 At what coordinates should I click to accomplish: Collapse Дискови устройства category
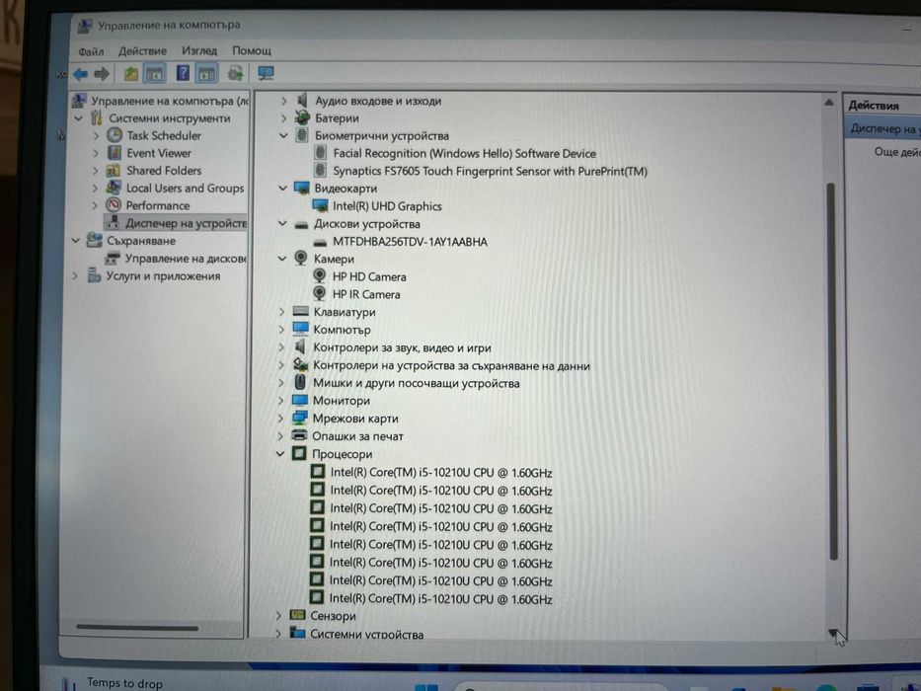(x=283, y=224)
